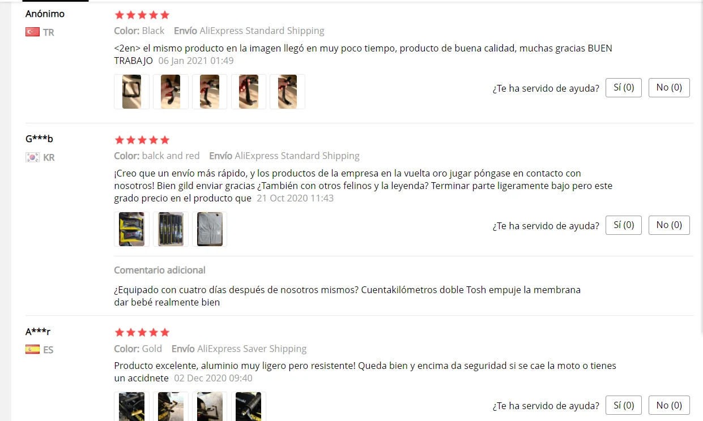The width and height of the screenshot is (703, 421).
Task: Open fourth photo in A***r's review
Action: pos(248,406)
